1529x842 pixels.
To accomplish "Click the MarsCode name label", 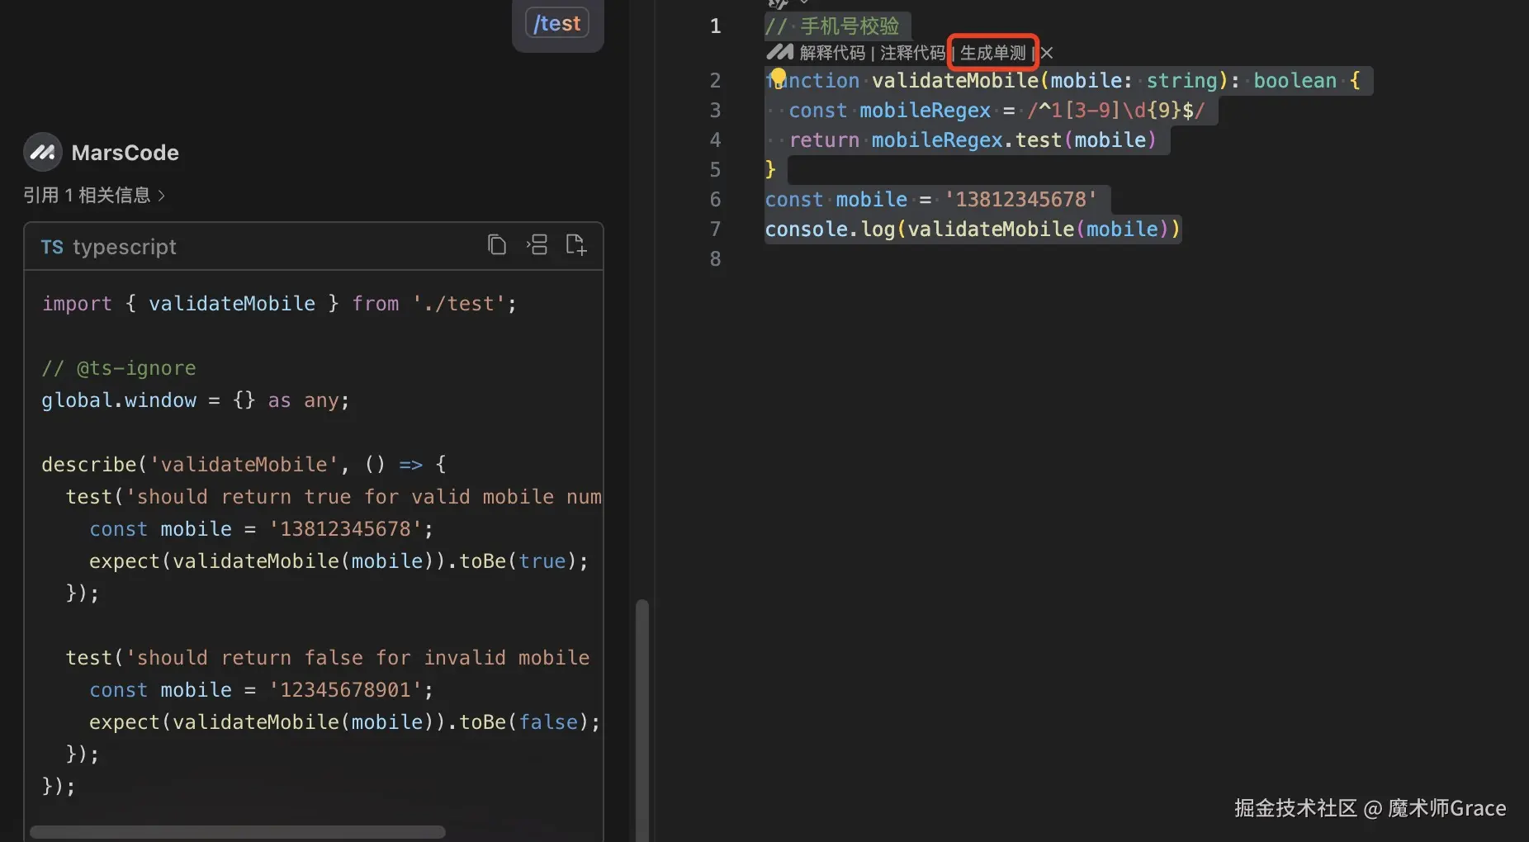I will 125,153.
